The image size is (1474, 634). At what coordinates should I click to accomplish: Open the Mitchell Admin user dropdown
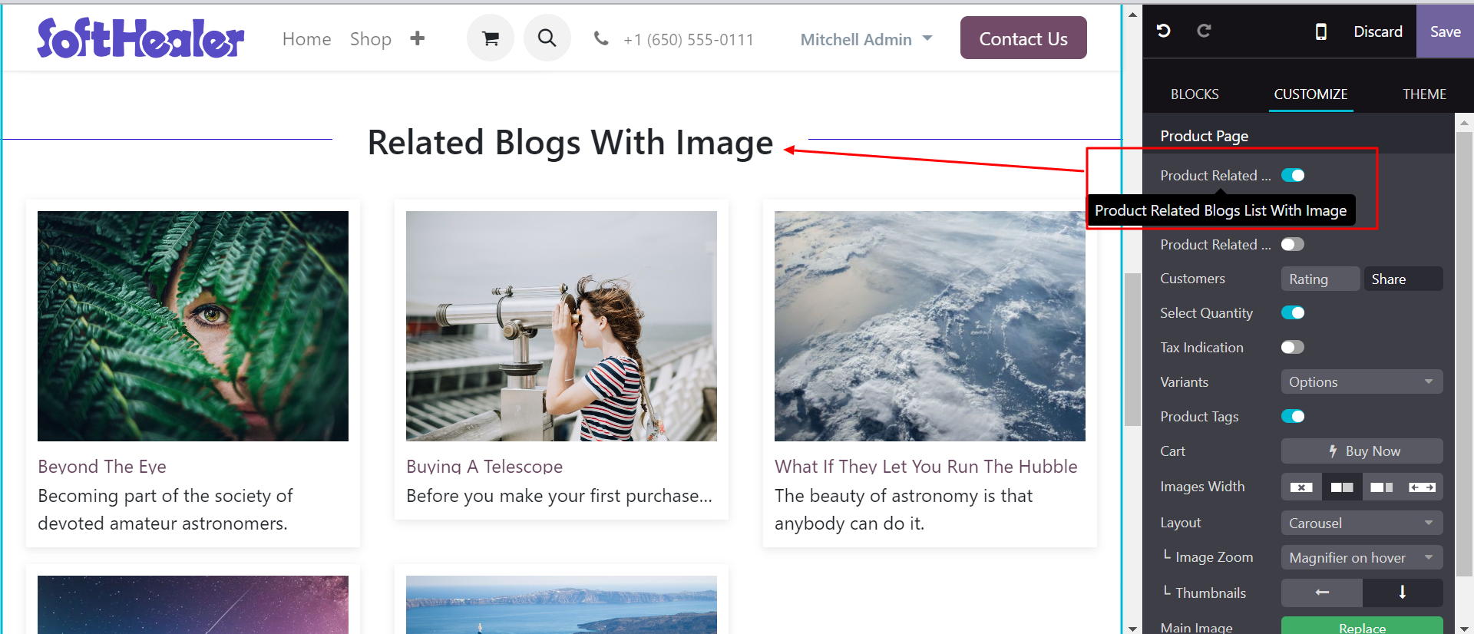pos(866,39)
